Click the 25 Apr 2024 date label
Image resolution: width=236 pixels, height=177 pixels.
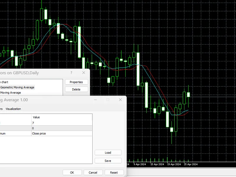click(191, 164)
